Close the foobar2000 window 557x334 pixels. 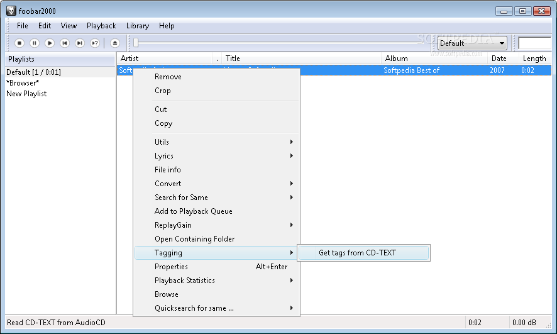pyautogui.click(x=542, y=11)
